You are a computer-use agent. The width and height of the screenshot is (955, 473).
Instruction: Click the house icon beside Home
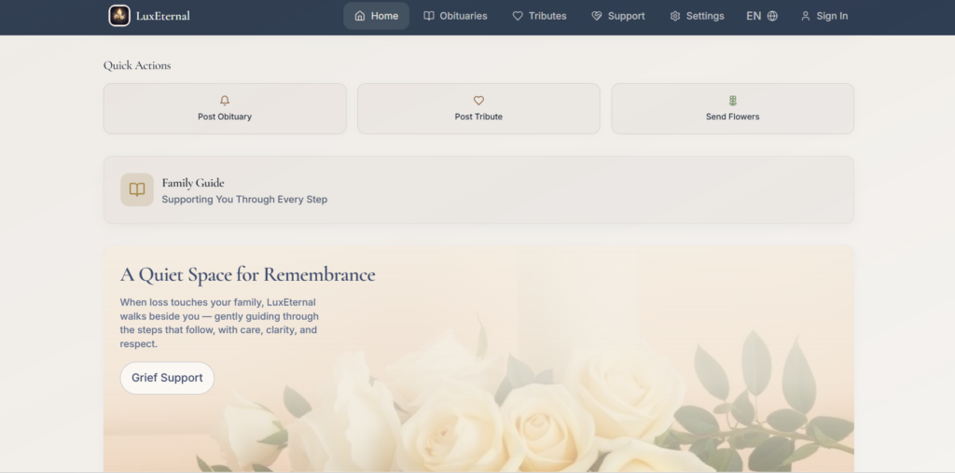tap(360, 16)
